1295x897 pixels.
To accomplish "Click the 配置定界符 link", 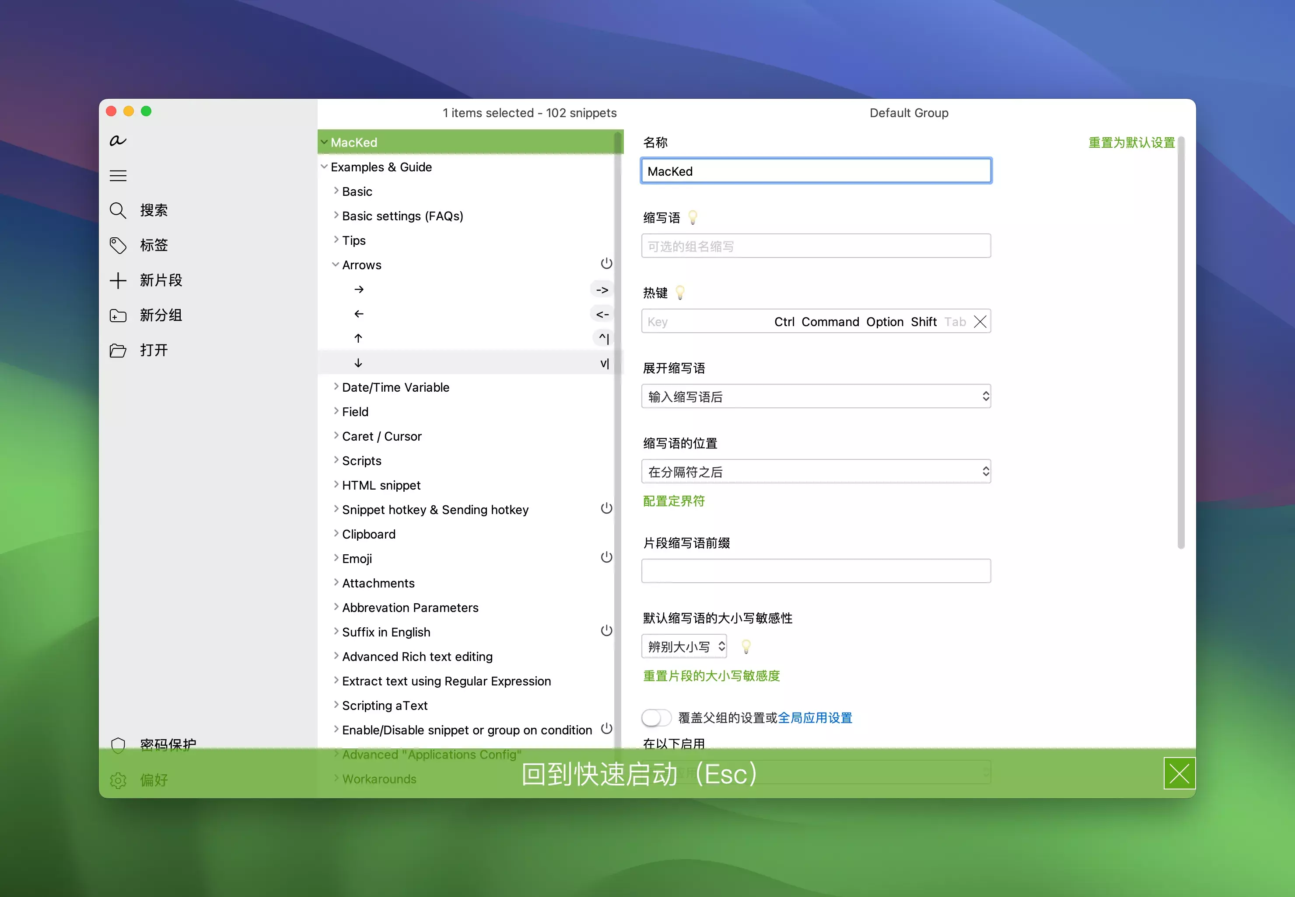I will pyautogui.click(x=673, y=501).
